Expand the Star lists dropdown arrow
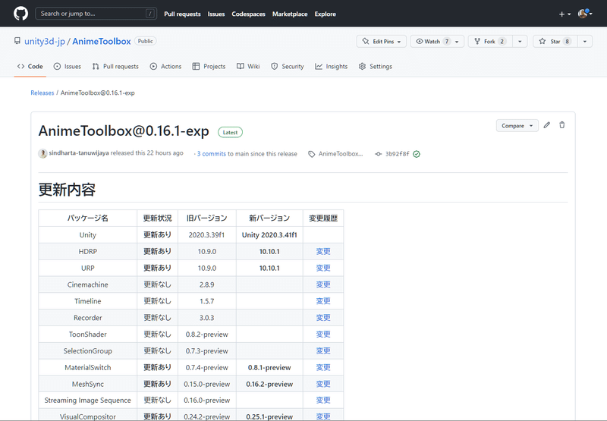 585,42
